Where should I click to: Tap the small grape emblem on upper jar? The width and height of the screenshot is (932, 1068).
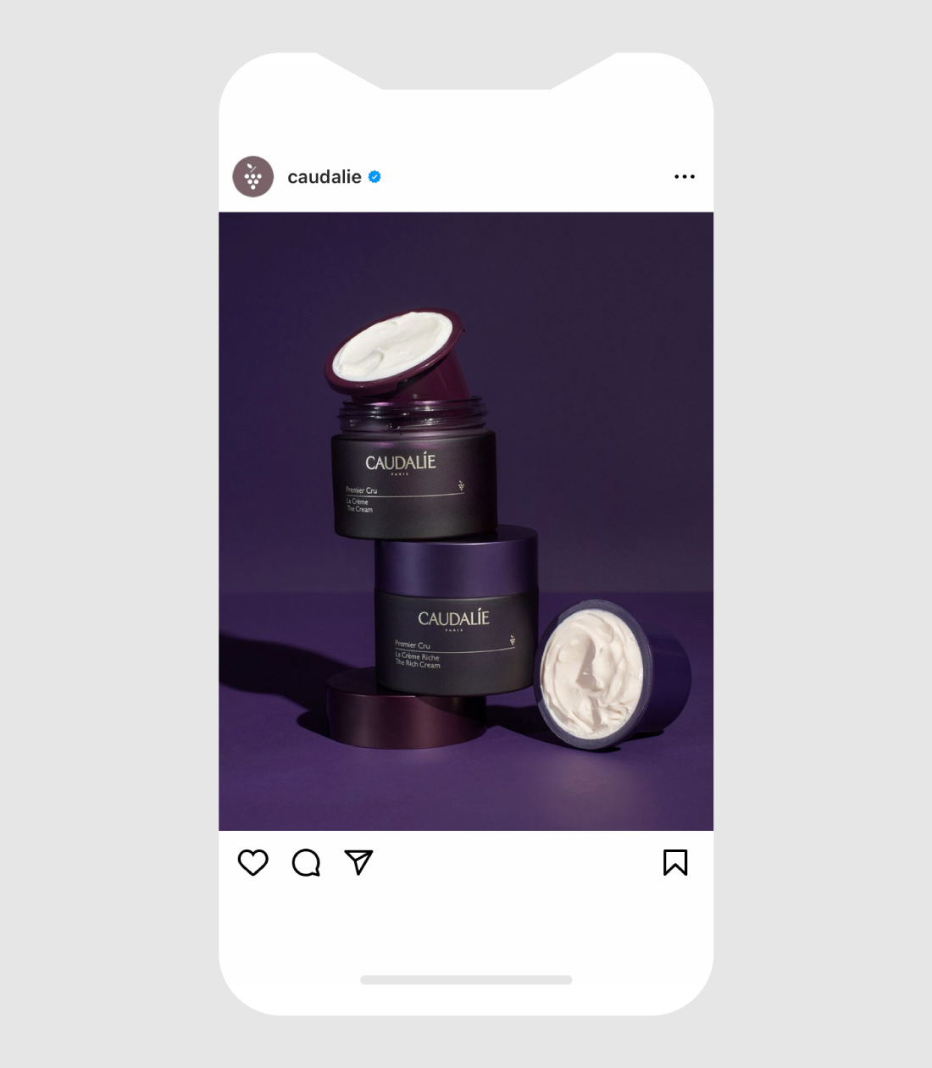(x=461, y=486)
